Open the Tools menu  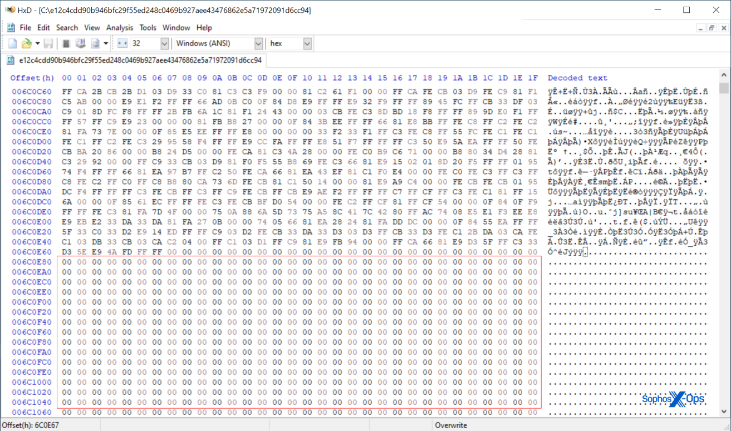pyautogui.click(x=148, y=27)
